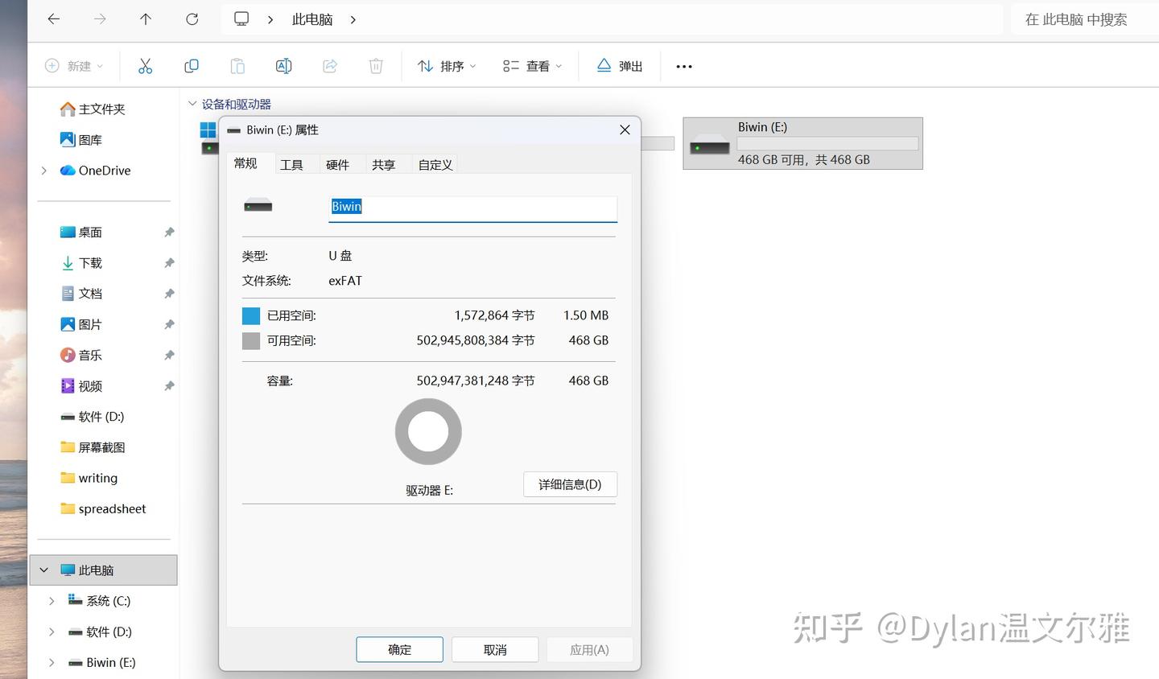Unpin 桌面 using its pin icon
This screenshot has height=679, width=1159.
click(169, 233)
